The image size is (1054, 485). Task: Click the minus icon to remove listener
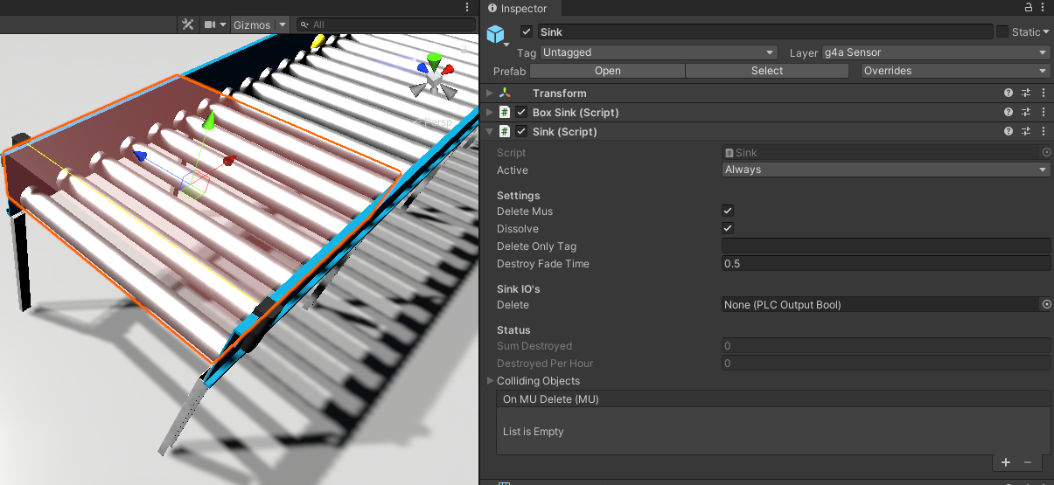click(x=1028, y=462)
